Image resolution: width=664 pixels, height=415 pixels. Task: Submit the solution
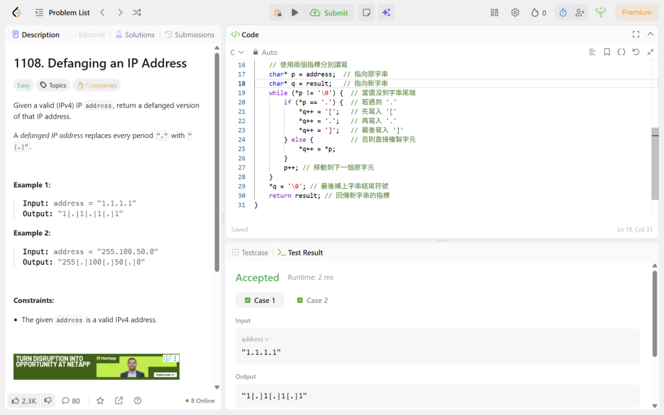point(329,13)
